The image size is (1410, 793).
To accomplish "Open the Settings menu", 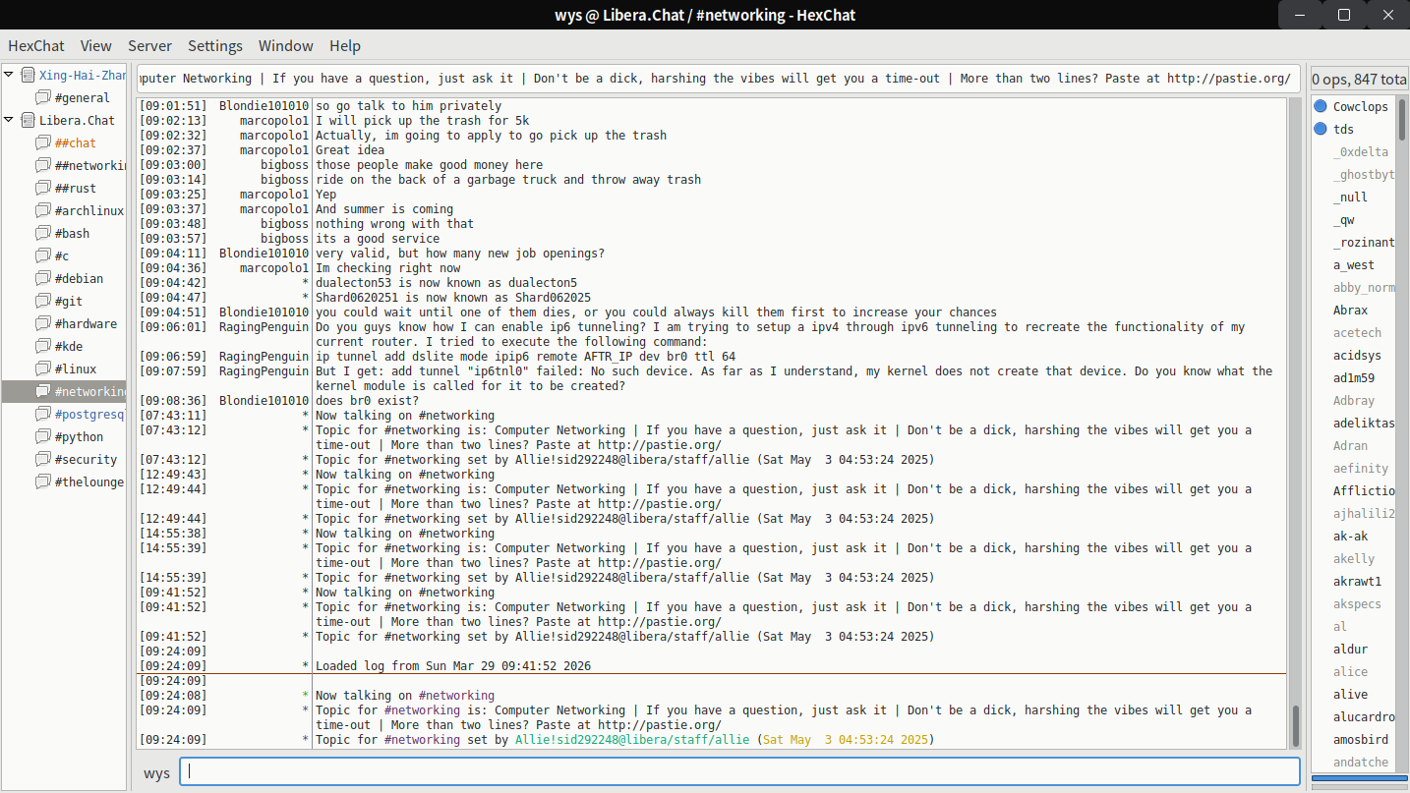I will click(215, 45).
